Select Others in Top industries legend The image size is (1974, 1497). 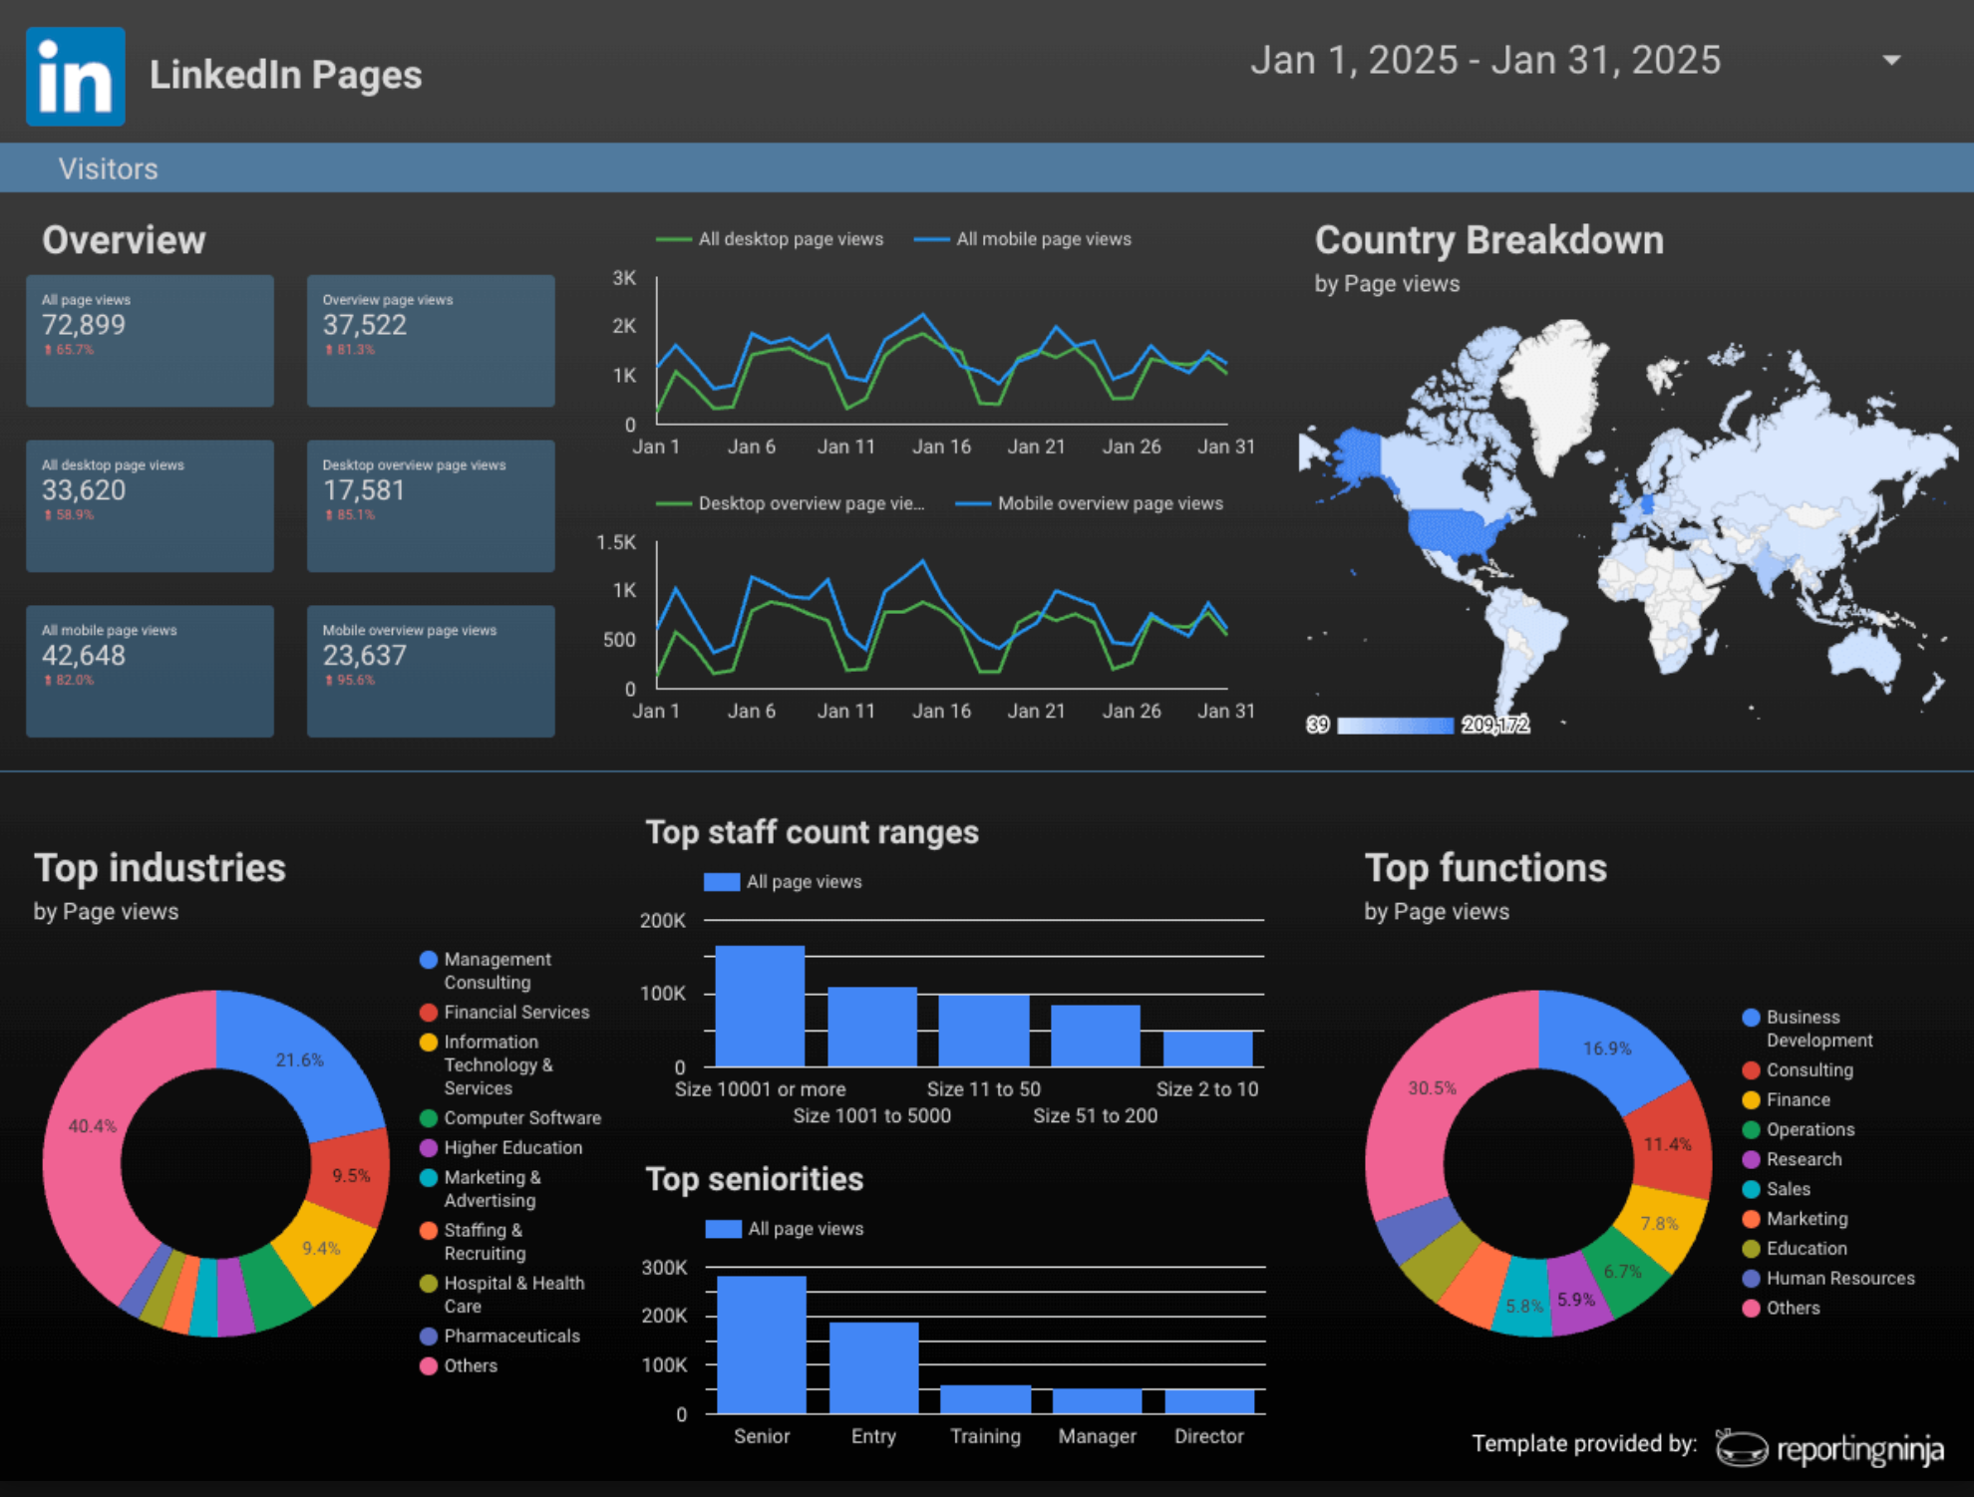tap(459, 1366)
